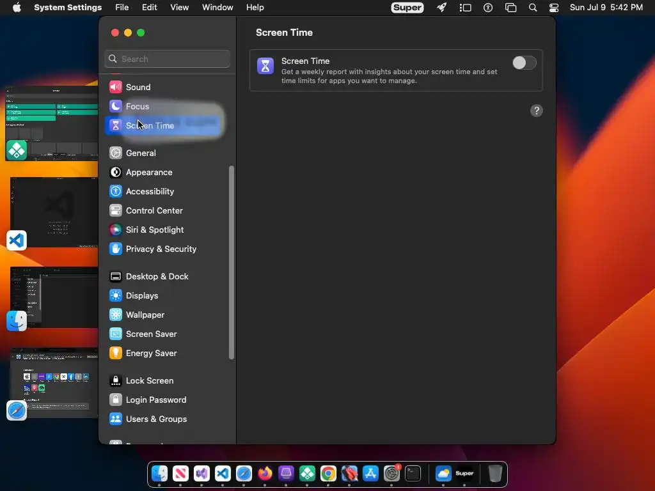Viewport: 655px width, 491px height.
Task: Click the Super menu bar item
Action: pyautogui.click(x=407, y=8)
